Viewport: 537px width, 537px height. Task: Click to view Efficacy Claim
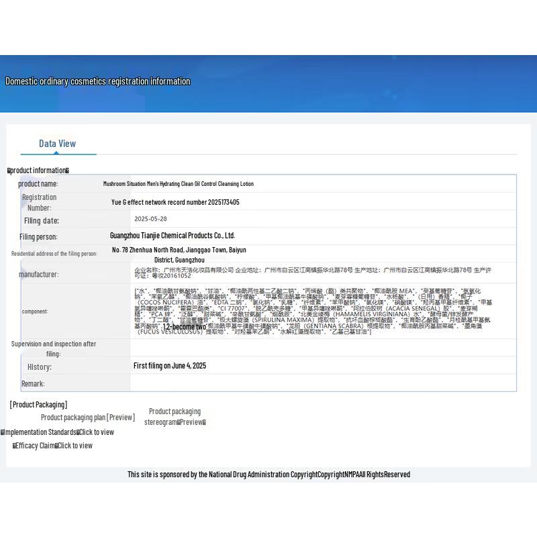[75, 446]
